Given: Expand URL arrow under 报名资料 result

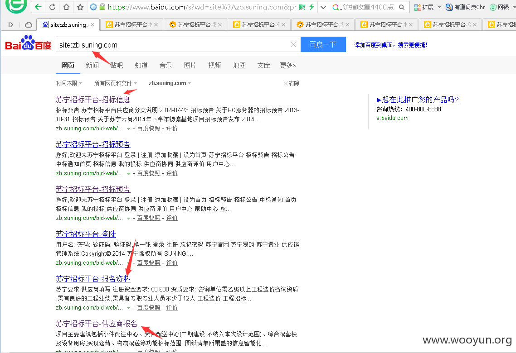Looking at the screenshot, I should (128, 308).
